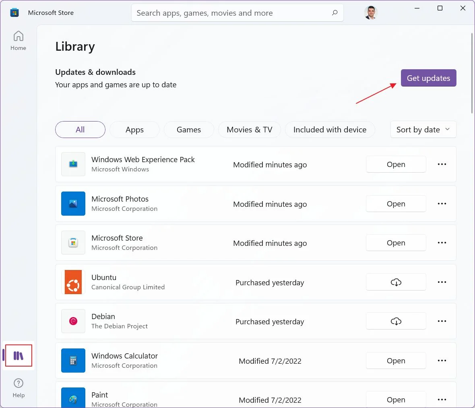Click the search apps input field
Image resolution: width=475 pixels, height=408 pixels.
tap(237, 13)
